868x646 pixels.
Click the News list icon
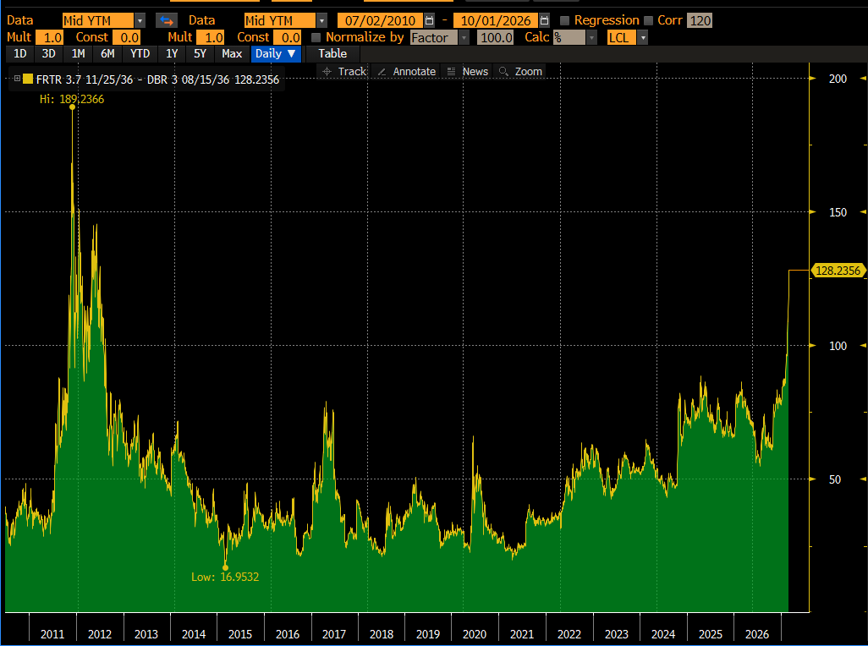coord(451,71)
